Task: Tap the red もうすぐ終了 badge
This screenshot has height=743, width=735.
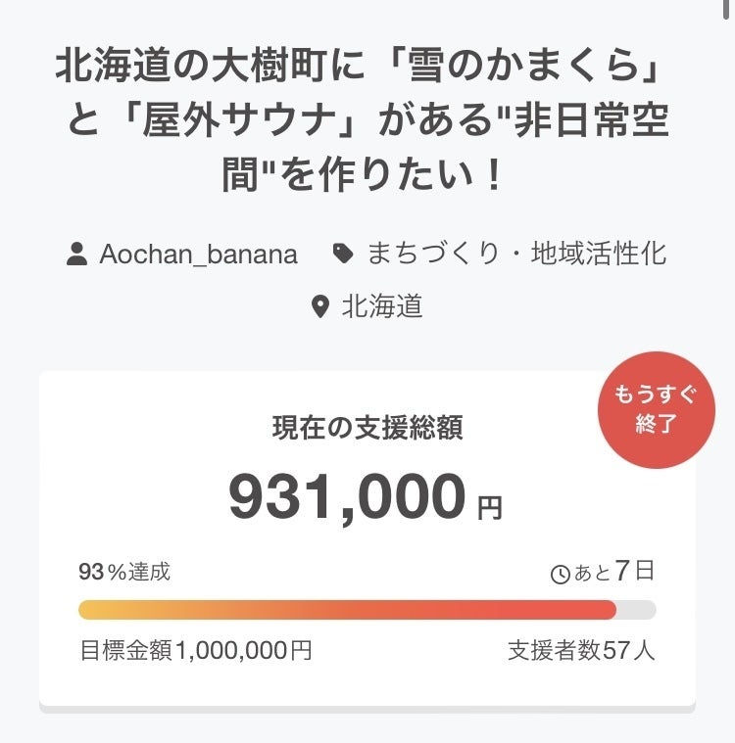Action: pos(656,410)
